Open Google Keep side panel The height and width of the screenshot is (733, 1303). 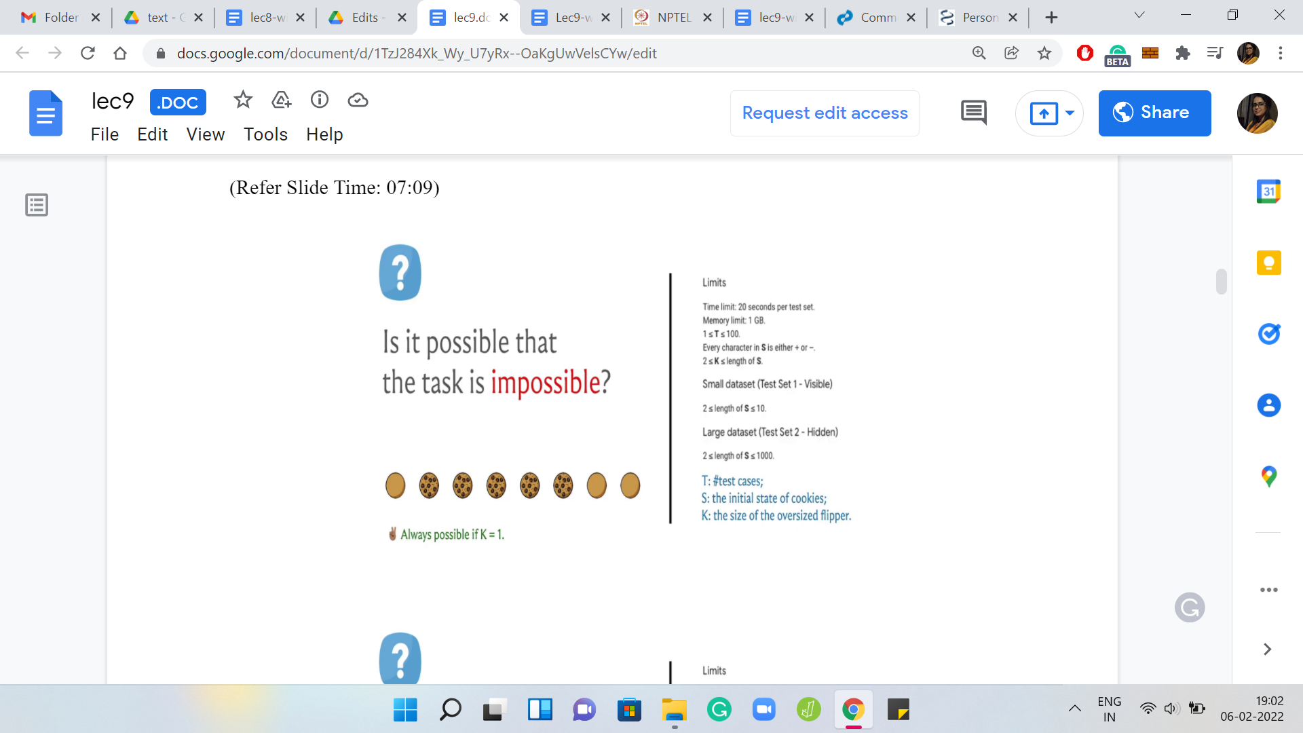[1268, 263]
